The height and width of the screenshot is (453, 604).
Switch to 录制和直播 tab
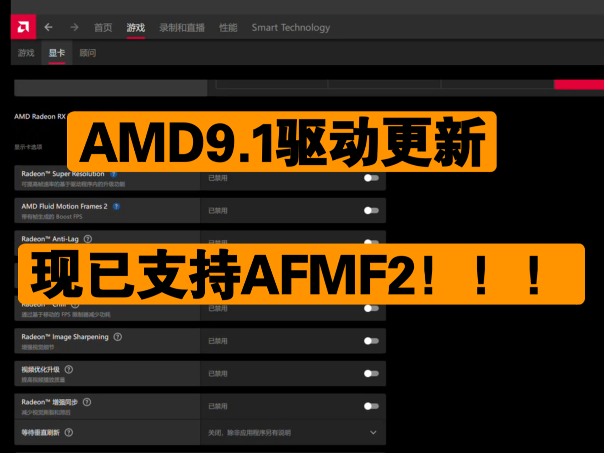(x=182, y=28)
